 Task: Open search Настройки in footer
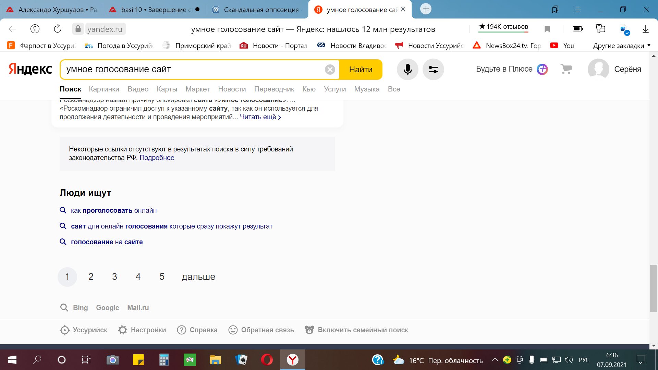142,330
